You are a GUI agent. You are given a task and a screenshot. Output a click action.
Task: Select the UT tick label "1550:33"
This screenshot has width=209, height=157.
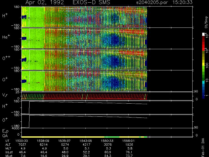click(x=107, y=141)
